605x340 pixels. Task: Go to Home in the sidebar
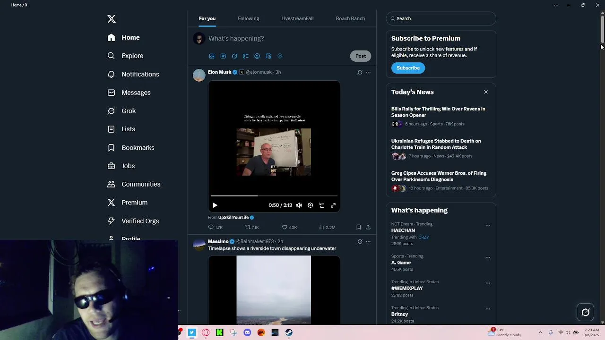(x=123, y=37)
